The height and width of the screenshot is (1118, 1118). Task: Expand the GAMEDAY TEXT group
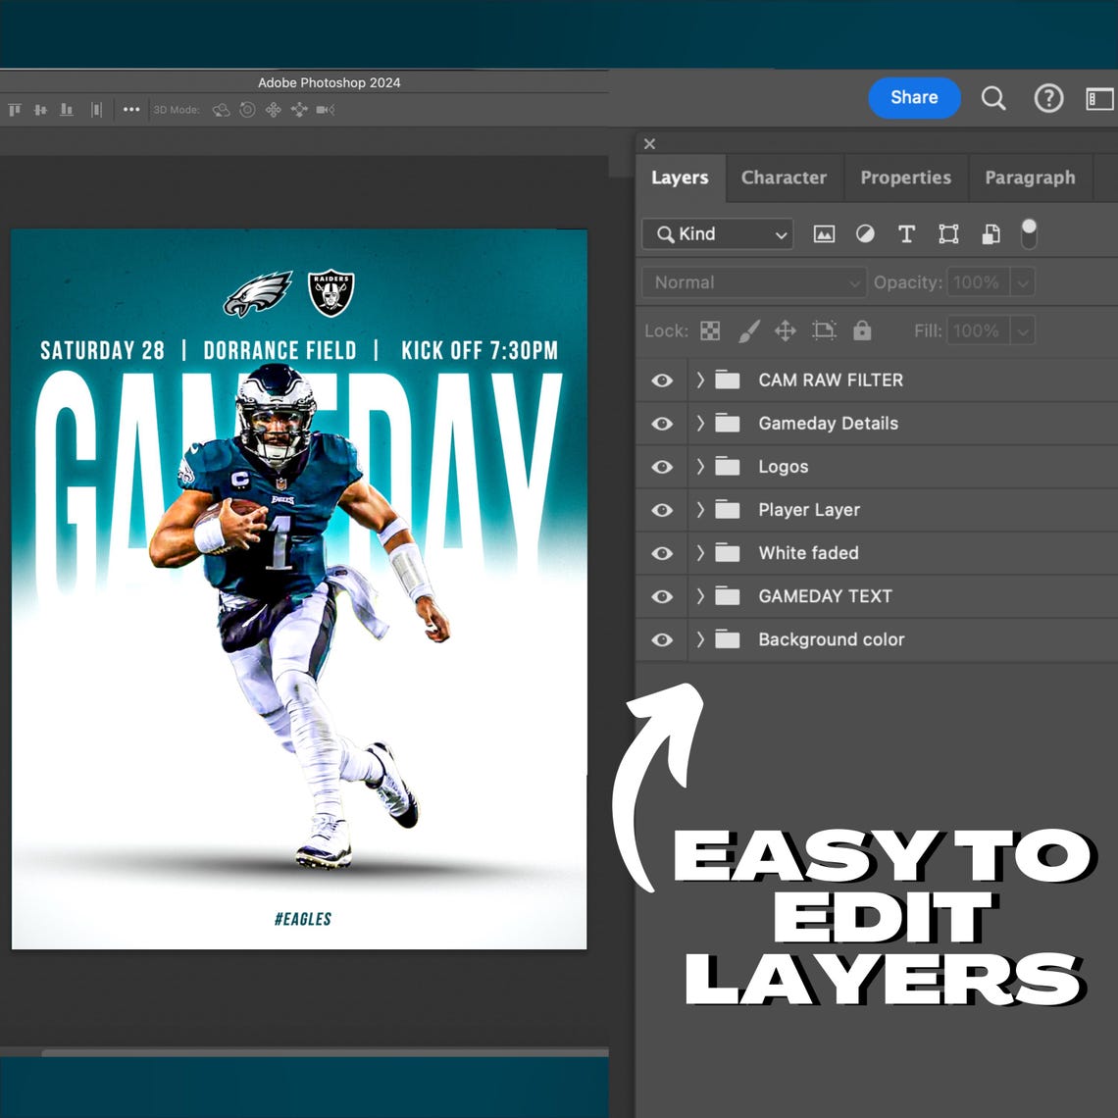click(x=699, y=596)
